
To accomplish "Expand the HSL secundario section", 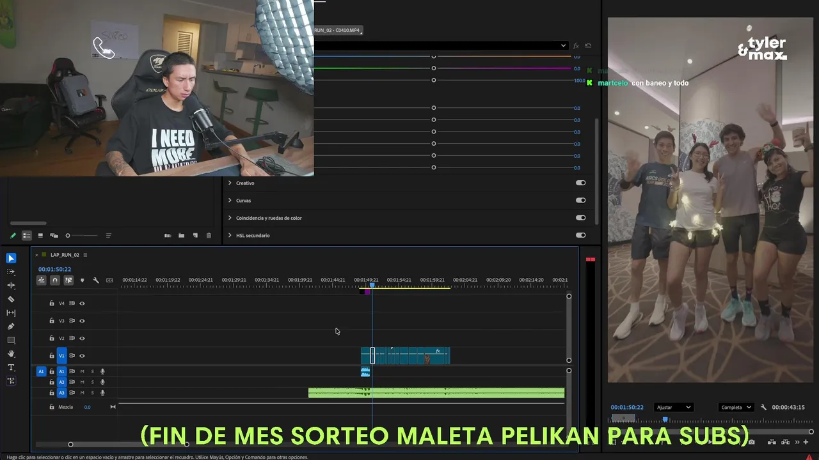I will 230,235.
